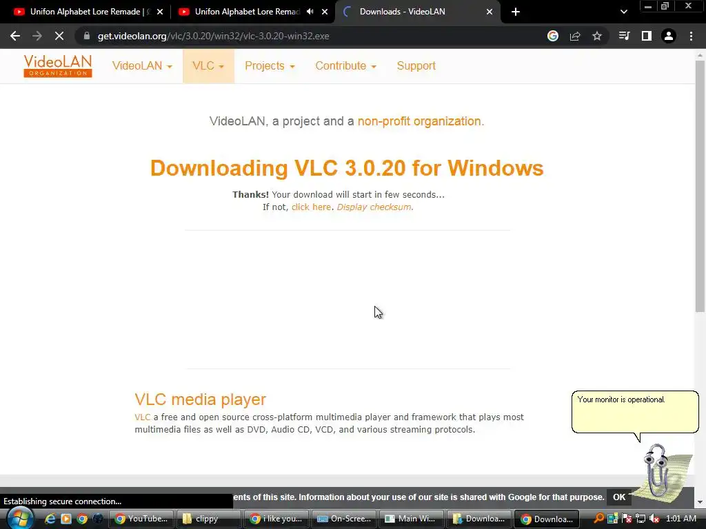Open the Downloads folder taskbar button
706x529 pixels.
478,519
